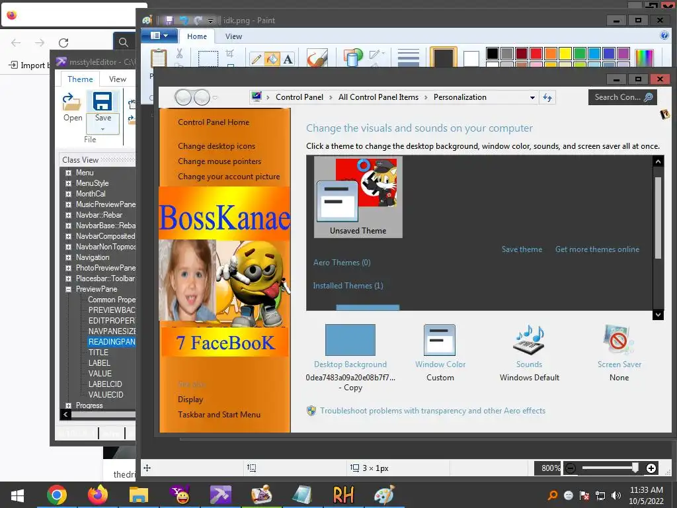Click the Sounds icon in Personalization
The image size is (677, 508).
click(x=529, y=340)
